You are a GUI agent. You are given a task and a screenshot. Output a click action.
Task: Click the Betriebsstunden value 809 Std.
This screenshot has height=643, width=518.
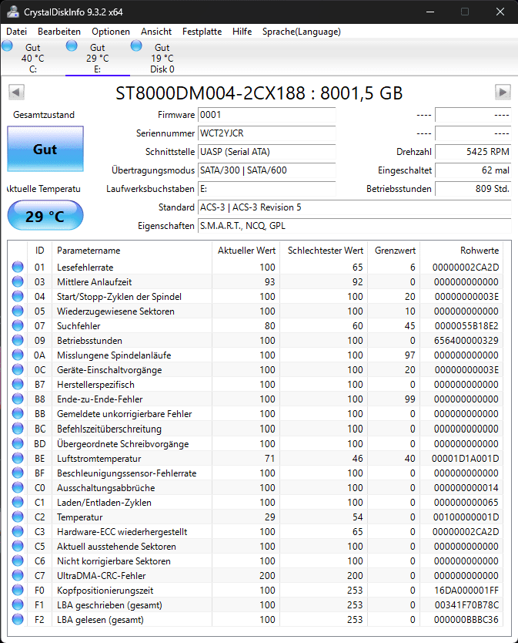coord(473,189)
